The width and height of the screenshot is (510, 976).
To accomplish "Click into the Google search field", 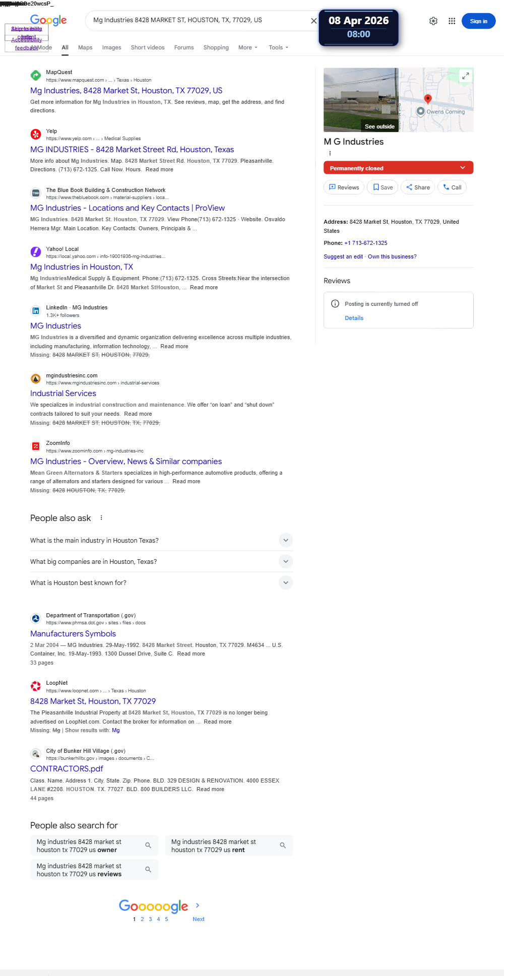I will (197, 20).
